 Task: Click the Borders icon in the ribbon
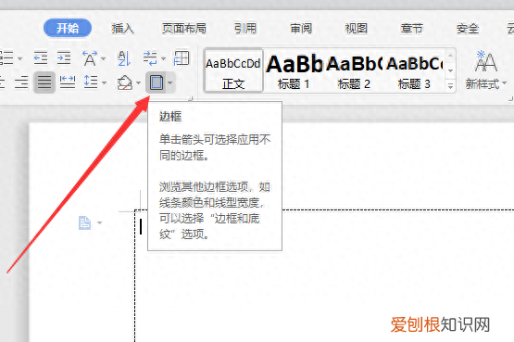point(157,82)
